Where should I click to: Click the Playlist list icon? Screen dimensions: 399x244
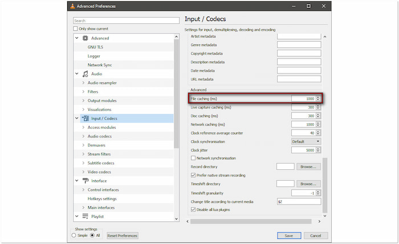click(x=85, y=216)
